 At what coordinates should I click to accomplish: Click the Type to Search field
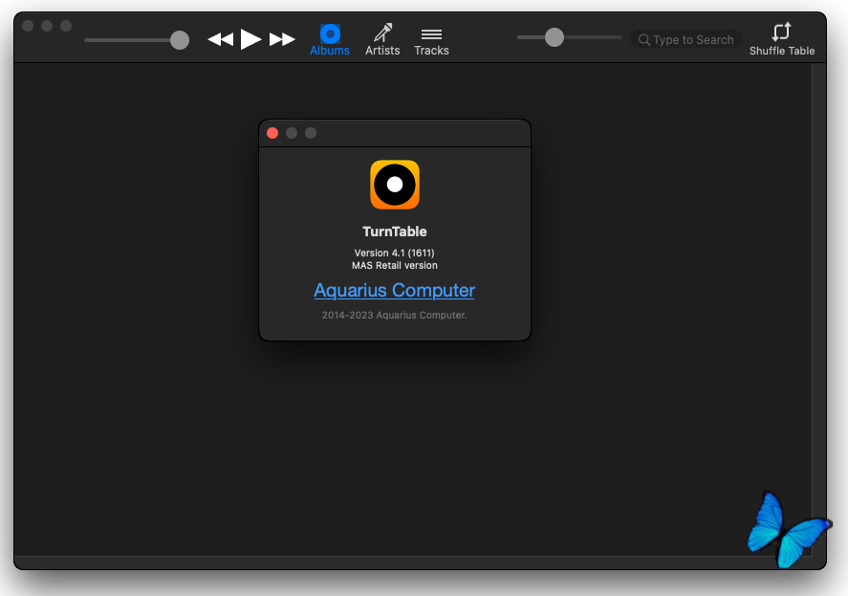pyautogui.click(x=685, y=39)
